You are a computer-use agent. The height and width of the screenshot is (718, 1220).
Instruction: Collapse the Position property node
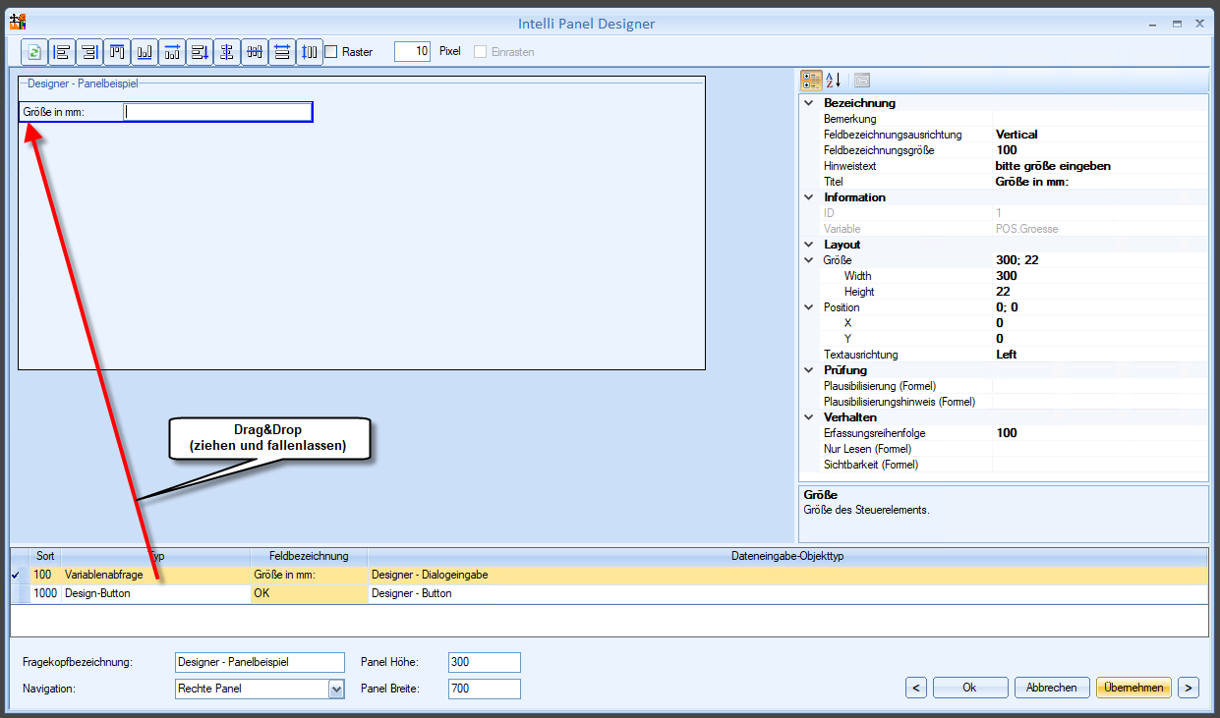[x=809, y=307]
